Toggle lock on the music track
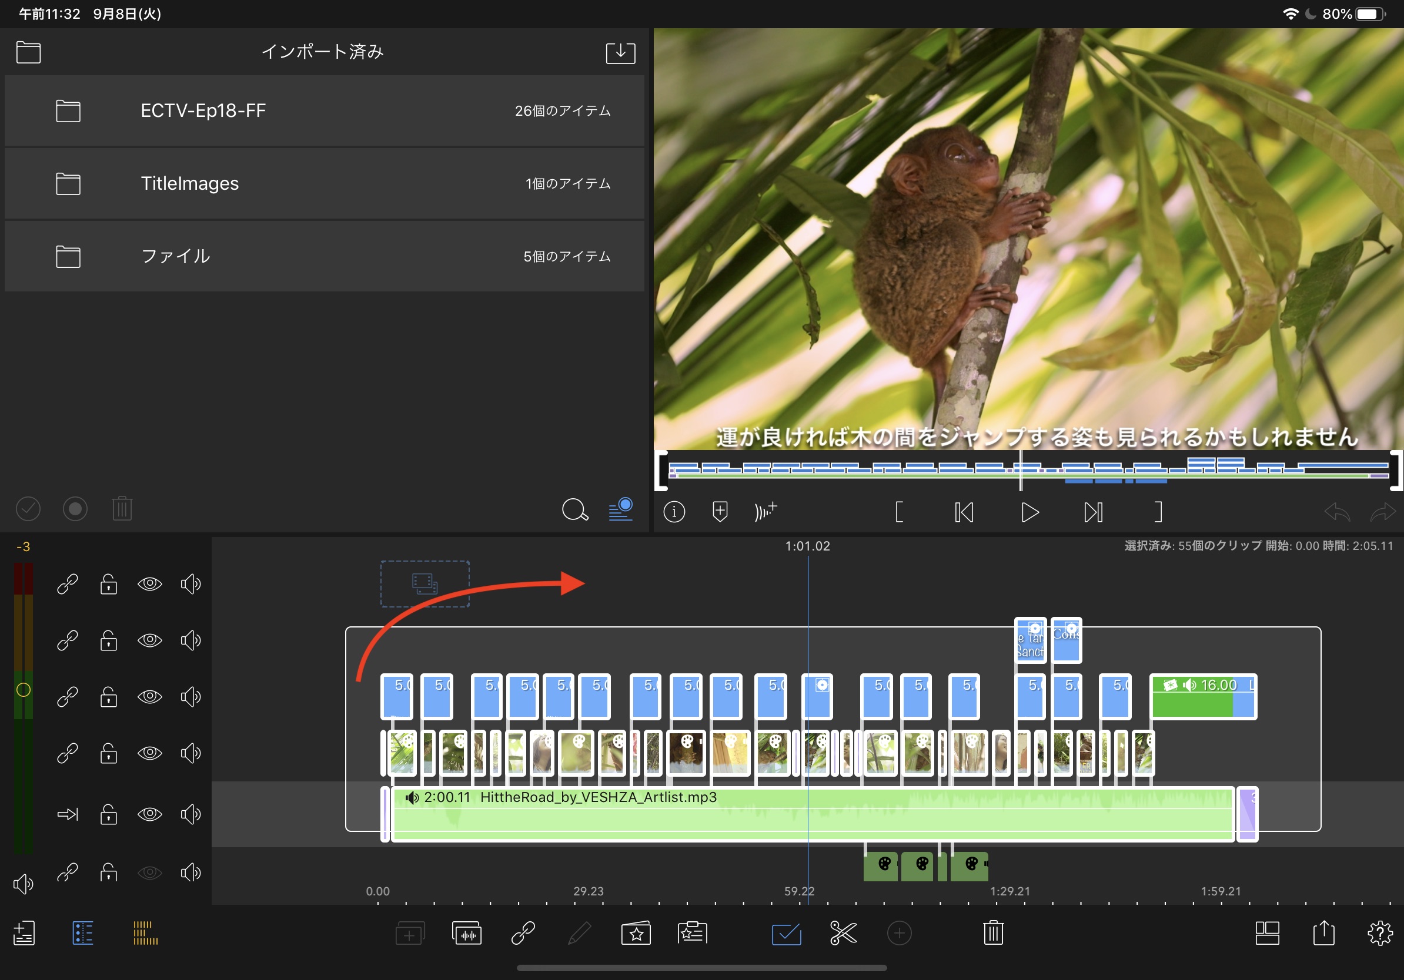Image resolution: width=1404 pixels, height=980 pixels. 109,814
